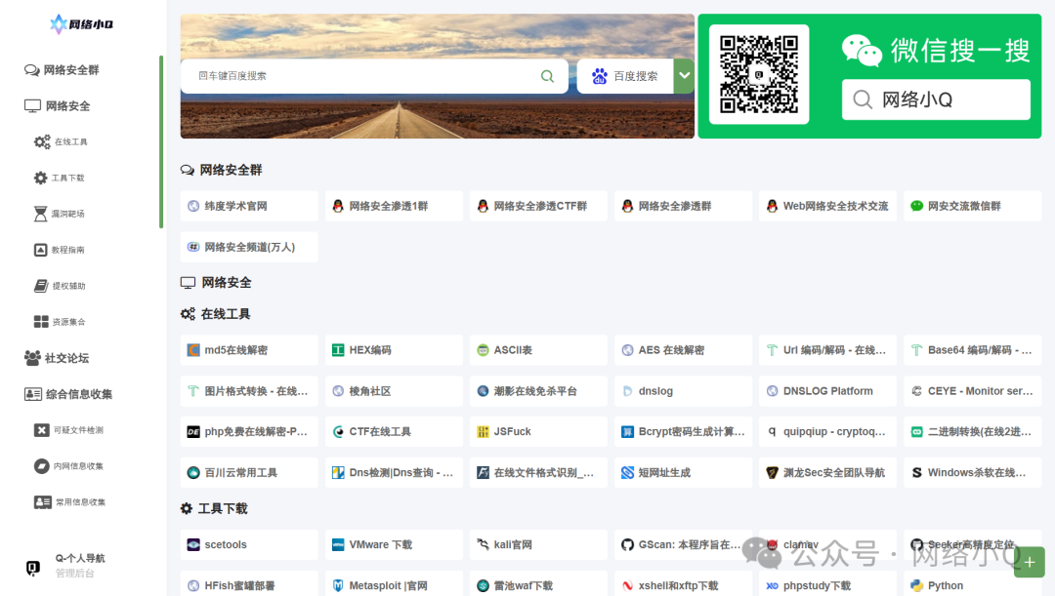Click the sidebar vertical scrollbar
The width and height of the screenshot is (1055, 596).
(x=161, y=141)
